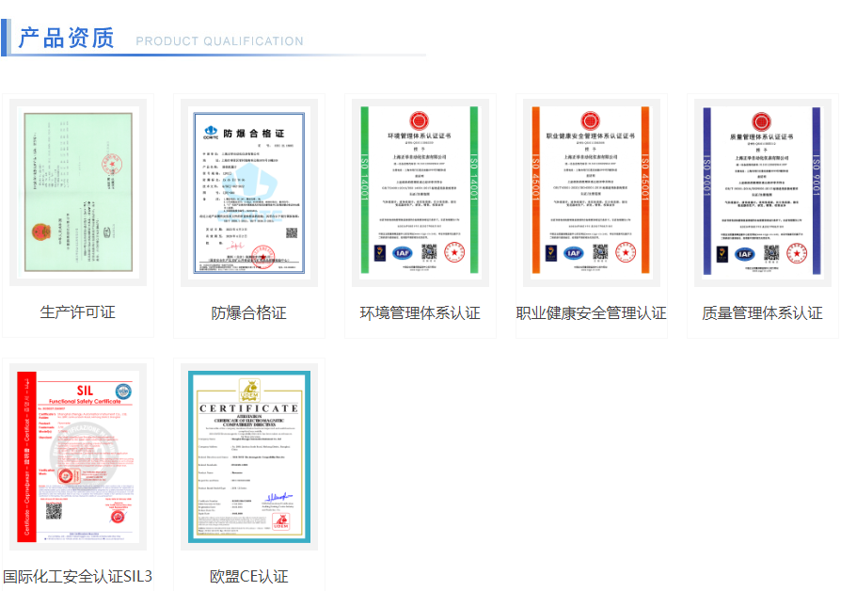Select the 环境管理体系认证 label
The height and width of the screenshot is (591, 841).
[x=420, y=312]
